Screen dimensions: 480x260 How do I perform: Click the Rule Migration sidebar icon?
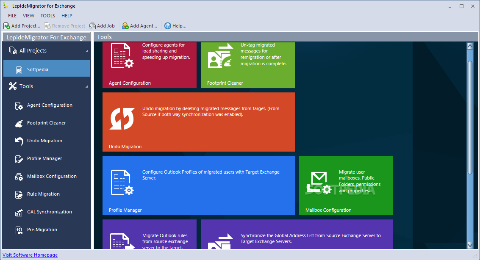(x=19, y=194)
